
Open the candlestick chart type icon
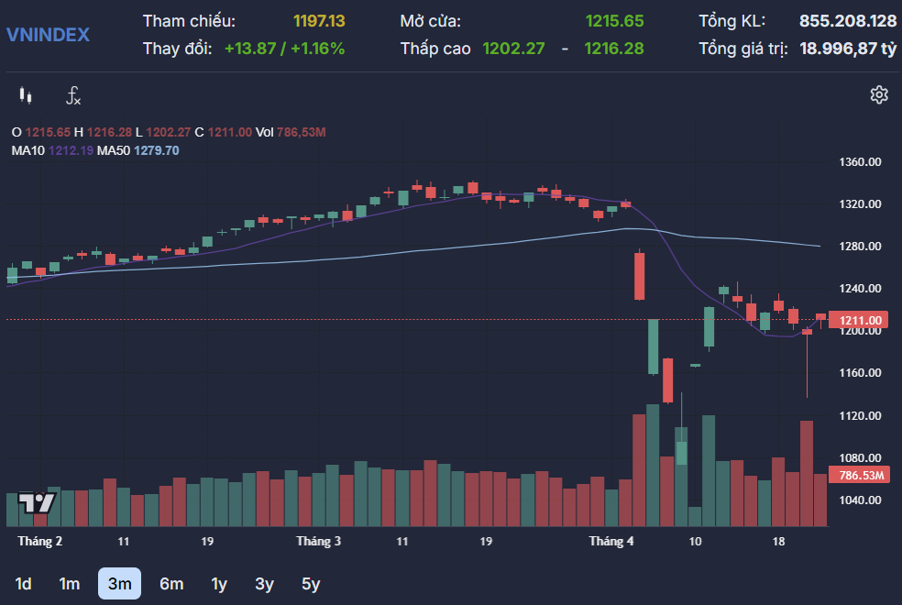tap(25, 94)
